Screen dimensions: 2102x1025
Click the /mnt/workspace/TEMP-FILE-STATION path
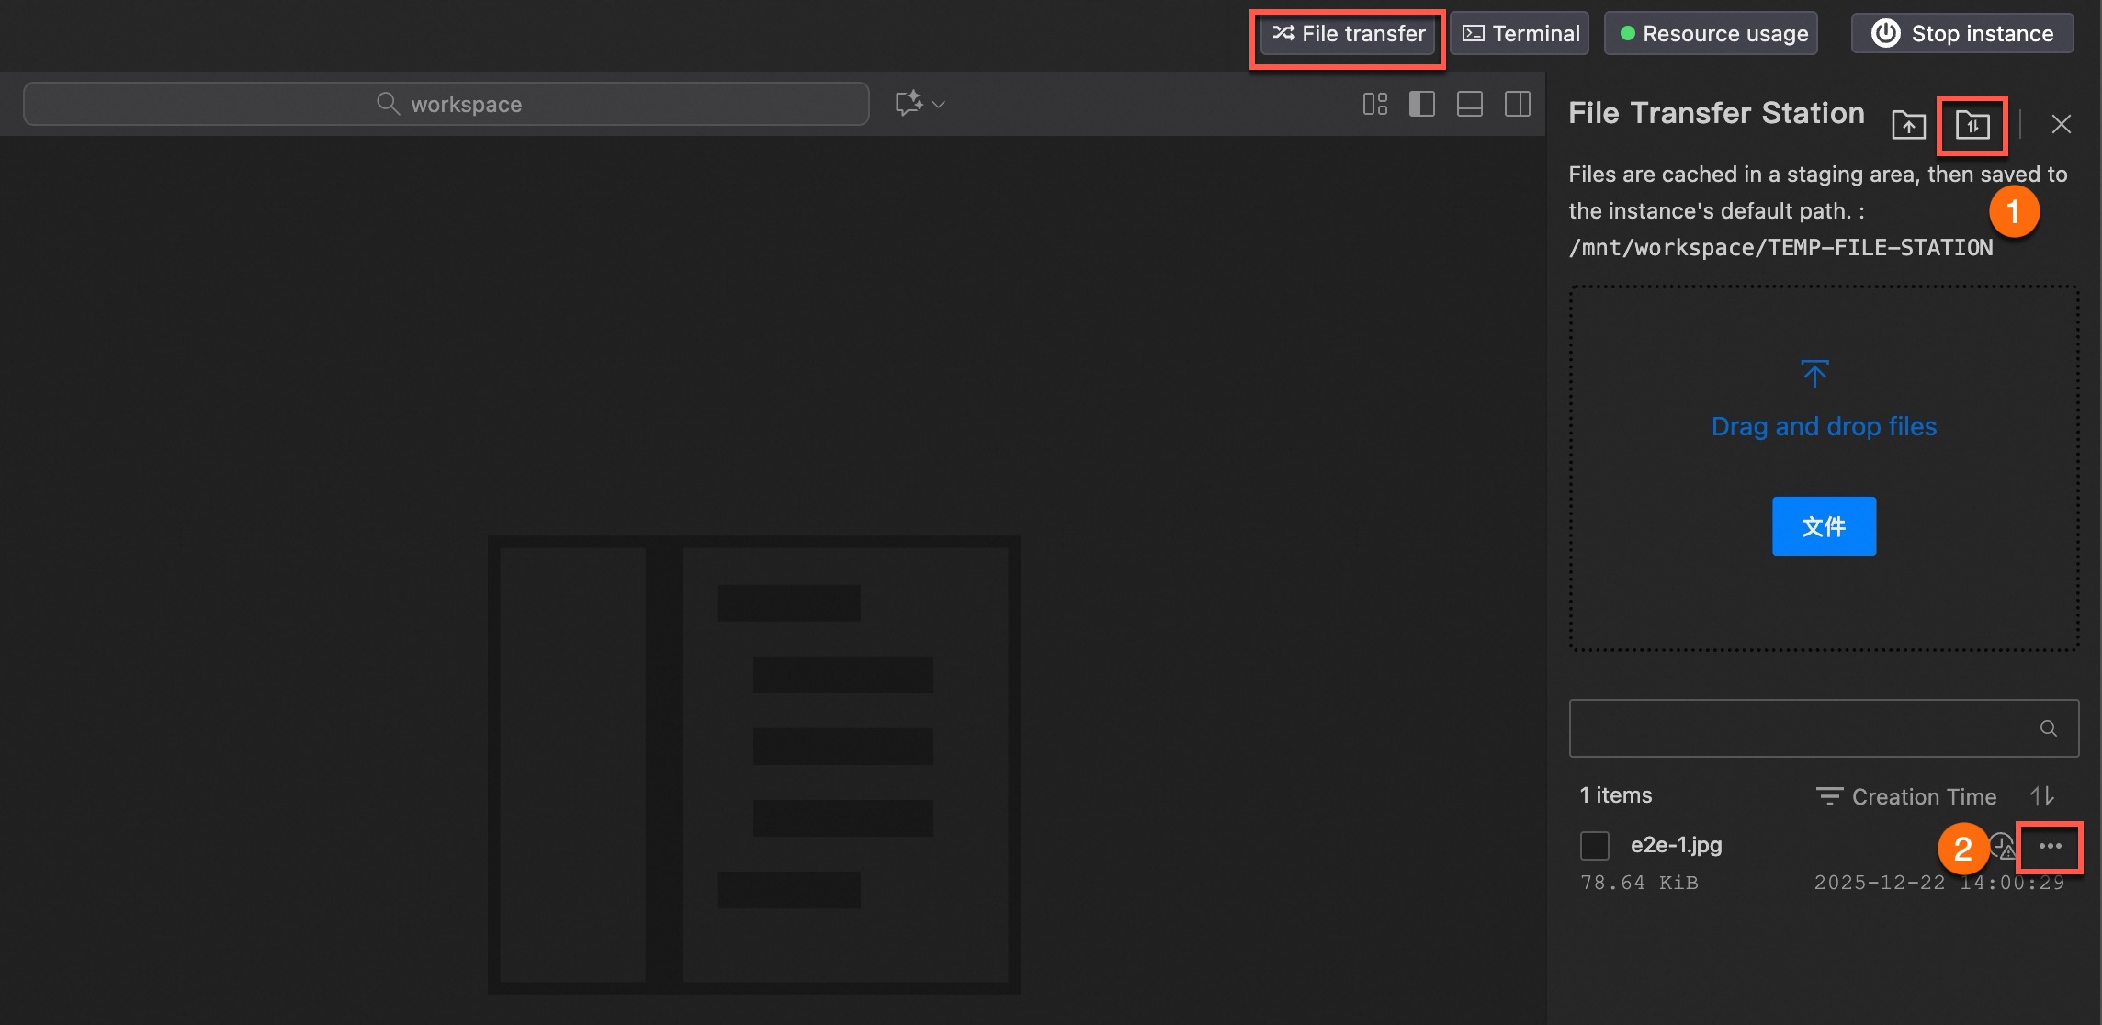coord(1780,248)
